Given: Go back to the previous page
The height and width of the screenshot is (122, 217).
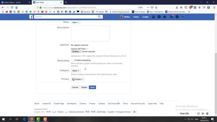Looking at the screenshot, I should click(x=3, y=7).
